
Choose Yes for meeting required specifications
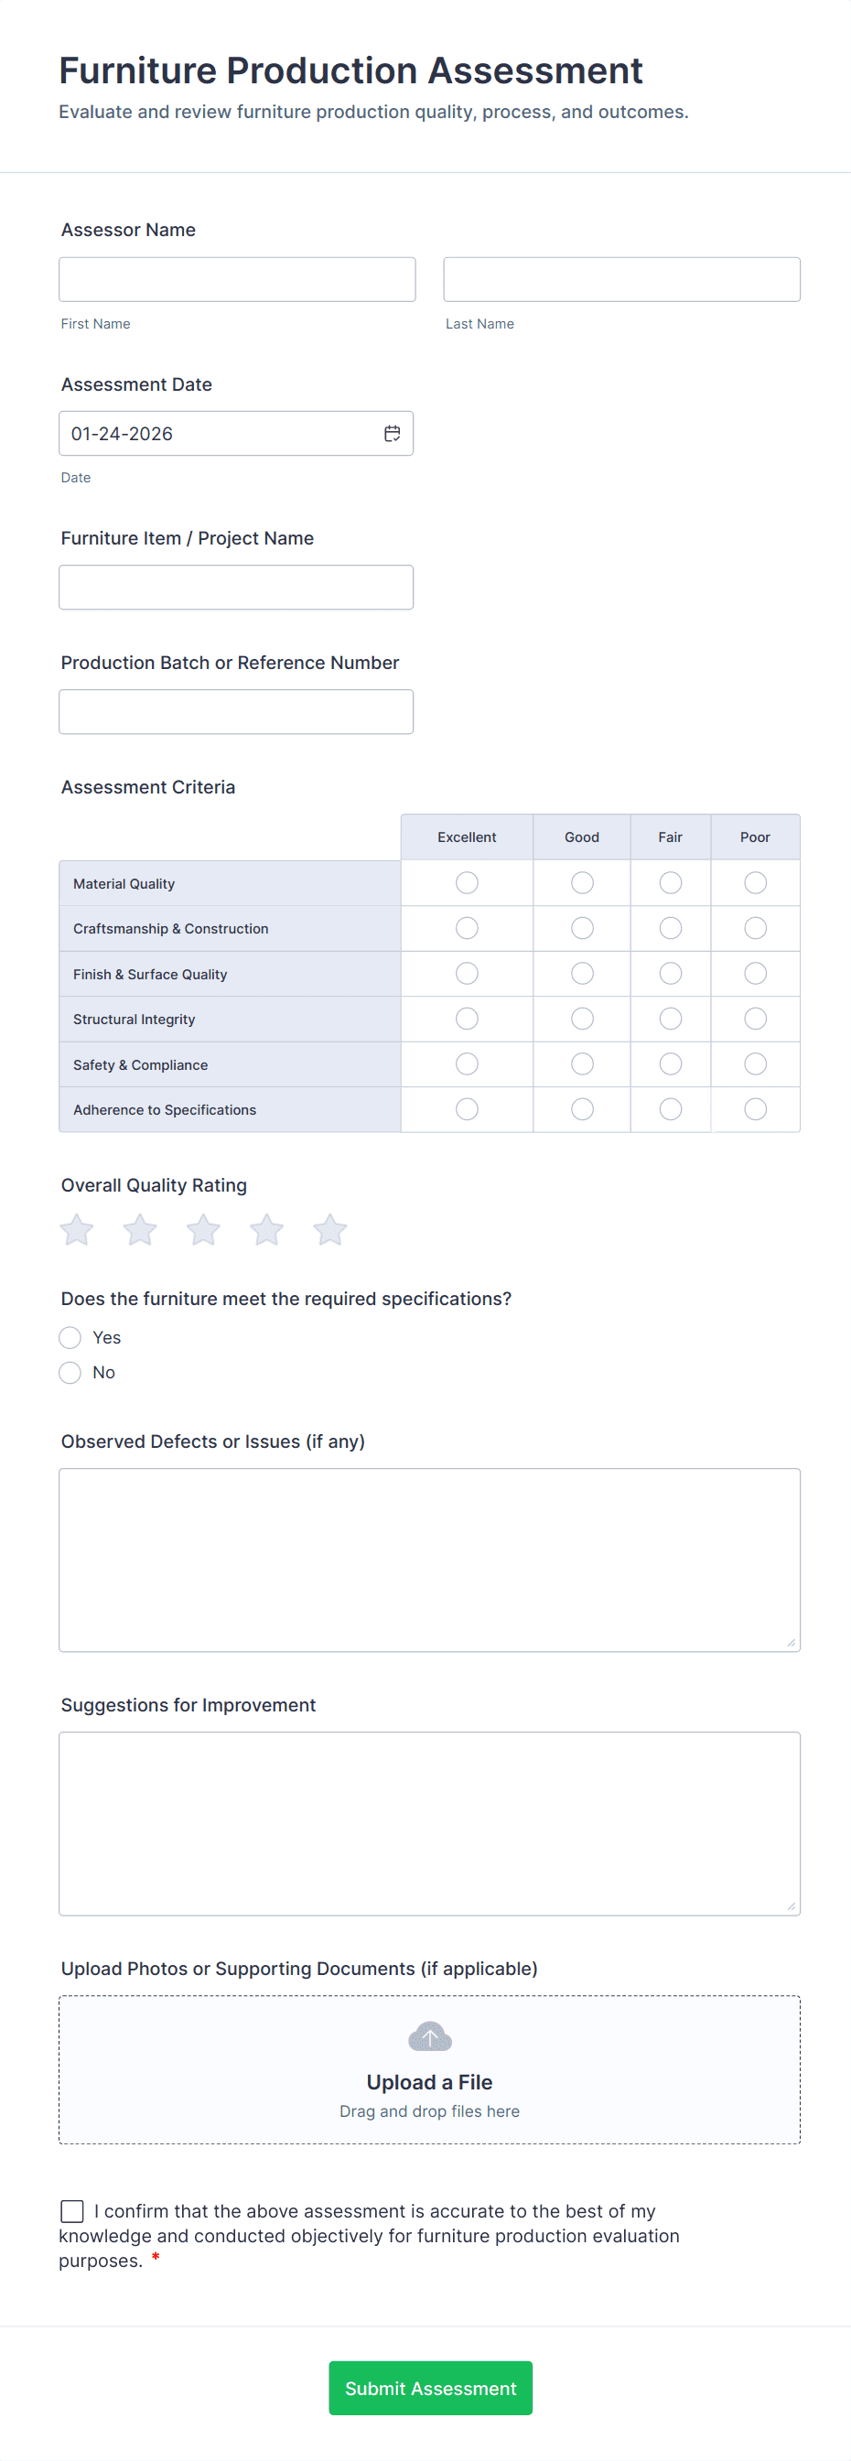coord(69,1337)
